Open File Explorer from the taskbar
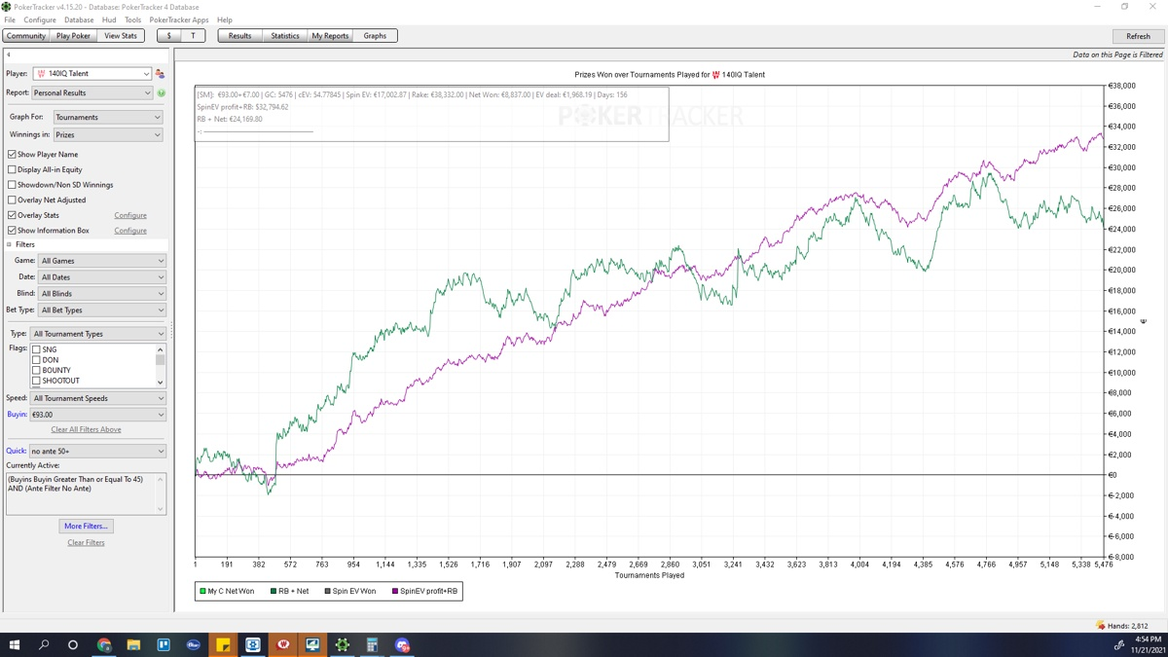Viewport: 1168px width, 657px height. coord(133,645)
